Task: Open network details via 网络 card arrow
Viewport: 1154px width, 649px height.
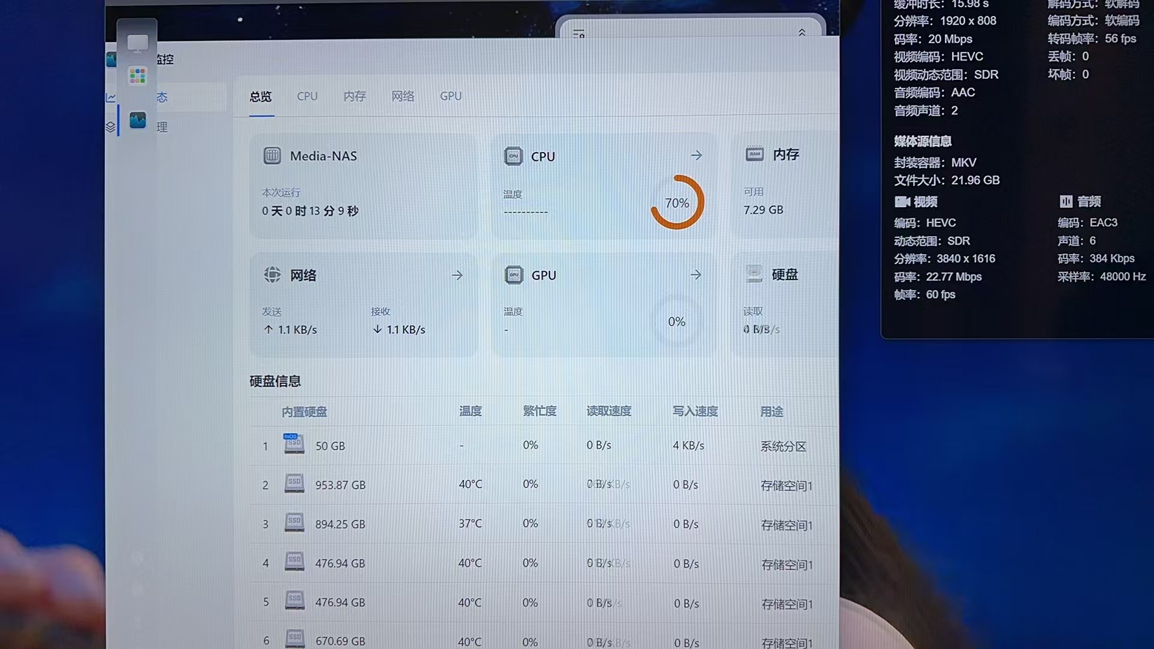Action: (457, 275)
